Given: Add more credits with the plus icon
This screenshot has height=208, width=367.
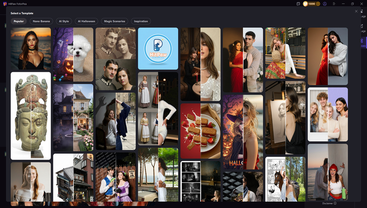Looking at the screenshot, I should [x=318, y=4].
